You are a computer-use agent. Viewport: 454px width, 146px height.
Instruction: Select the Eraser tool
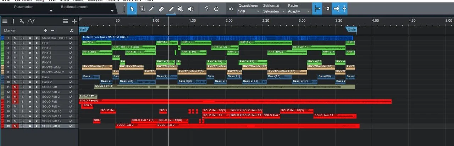[161, 9]
